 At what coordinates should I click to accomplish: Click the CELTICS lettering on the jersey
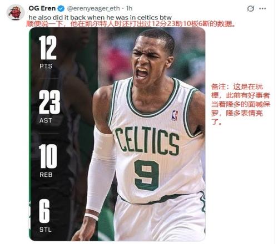pos(147,141)
